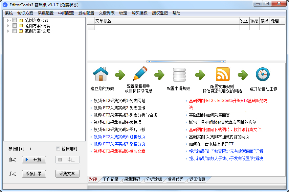This screenshot has height=192, width=289.
Task: Open the 帮助 menu
Action: [x=176, y=13]
